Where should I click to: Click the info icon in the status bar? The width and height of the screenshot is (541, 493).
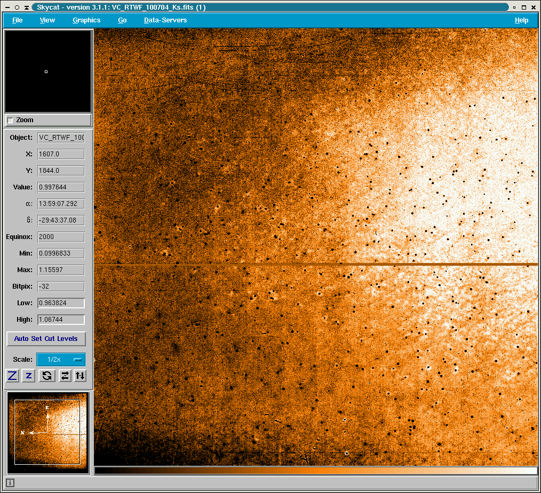[10, 483]
